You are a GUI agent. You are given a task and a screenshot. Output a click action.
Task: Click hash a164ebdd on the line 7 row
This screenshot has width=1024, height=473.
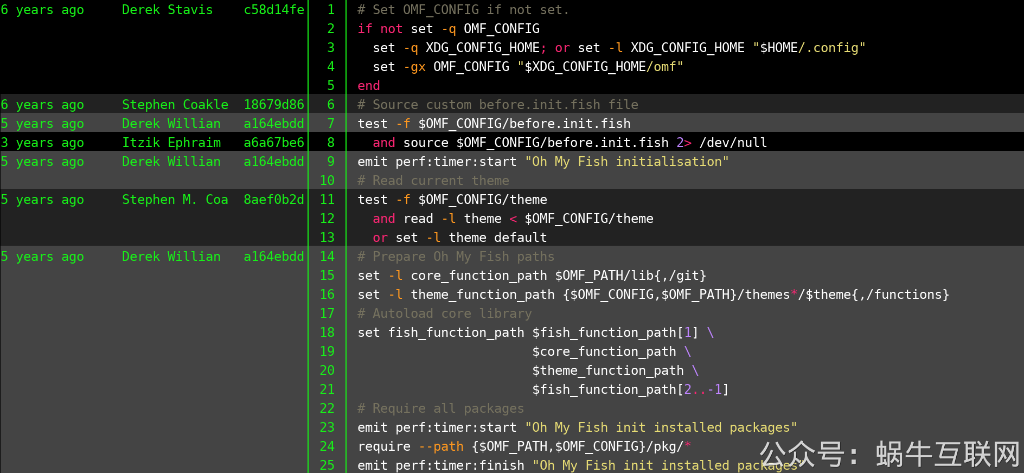[274, 124]
